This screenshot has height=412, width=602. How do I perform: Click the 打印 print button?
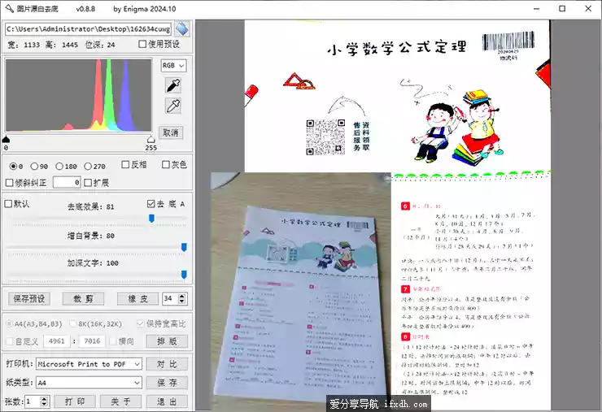pyautogui.click(x=75, y=401)
